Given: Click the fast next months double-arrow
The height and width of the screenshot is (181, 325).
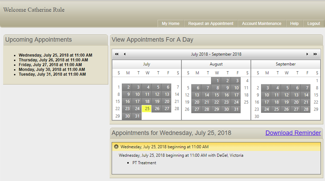Looking at the screenshot, I should click(315, 54).
